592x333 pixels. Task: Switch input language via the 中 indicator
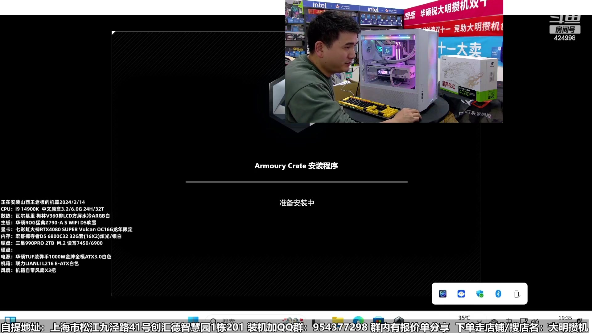tap(509, 321)
